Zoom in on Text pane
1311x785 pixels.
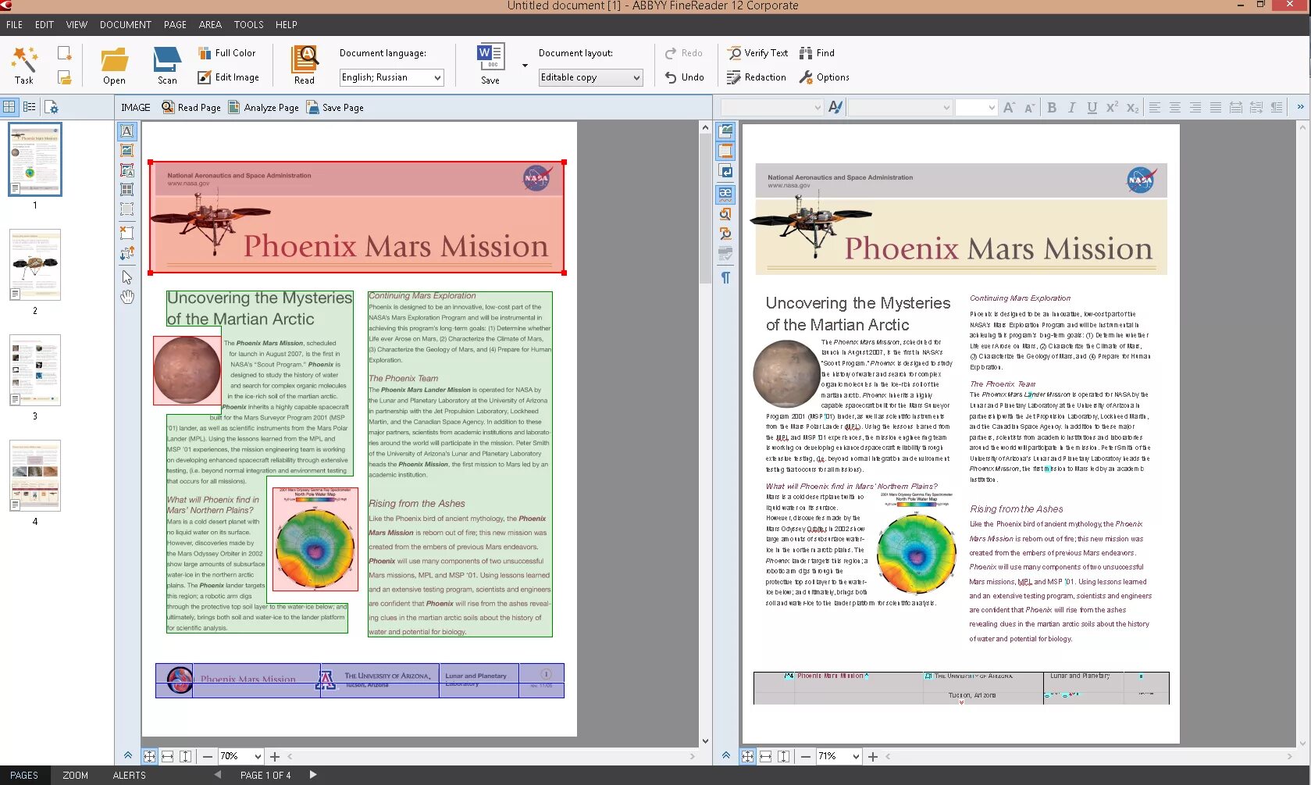873,756
